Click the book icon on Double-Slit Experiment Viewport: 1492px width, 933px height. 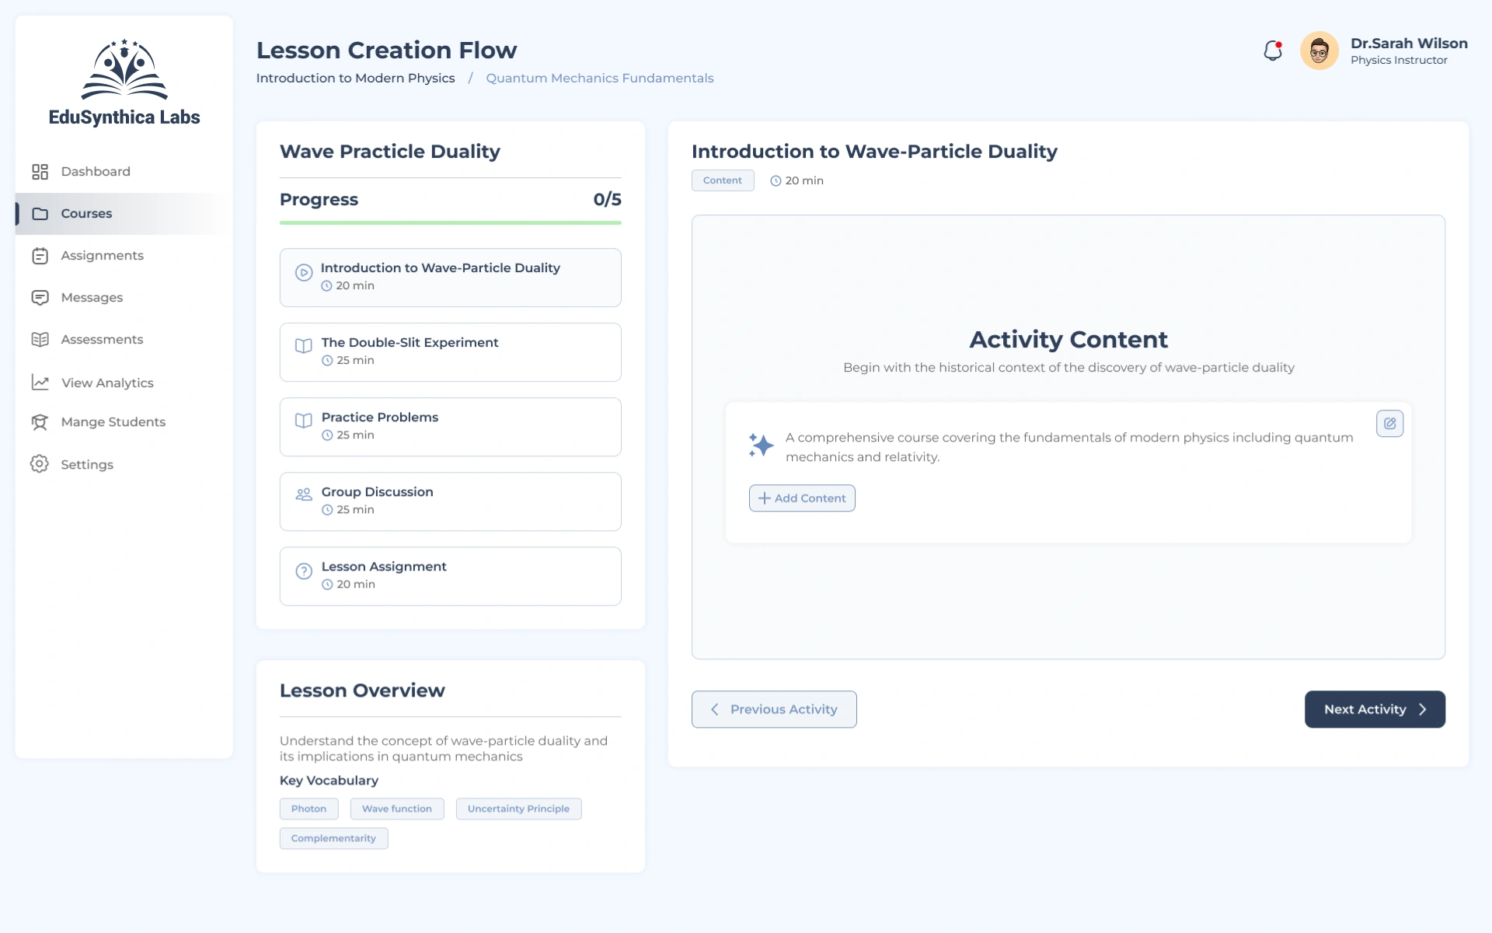tap(304, 346)
